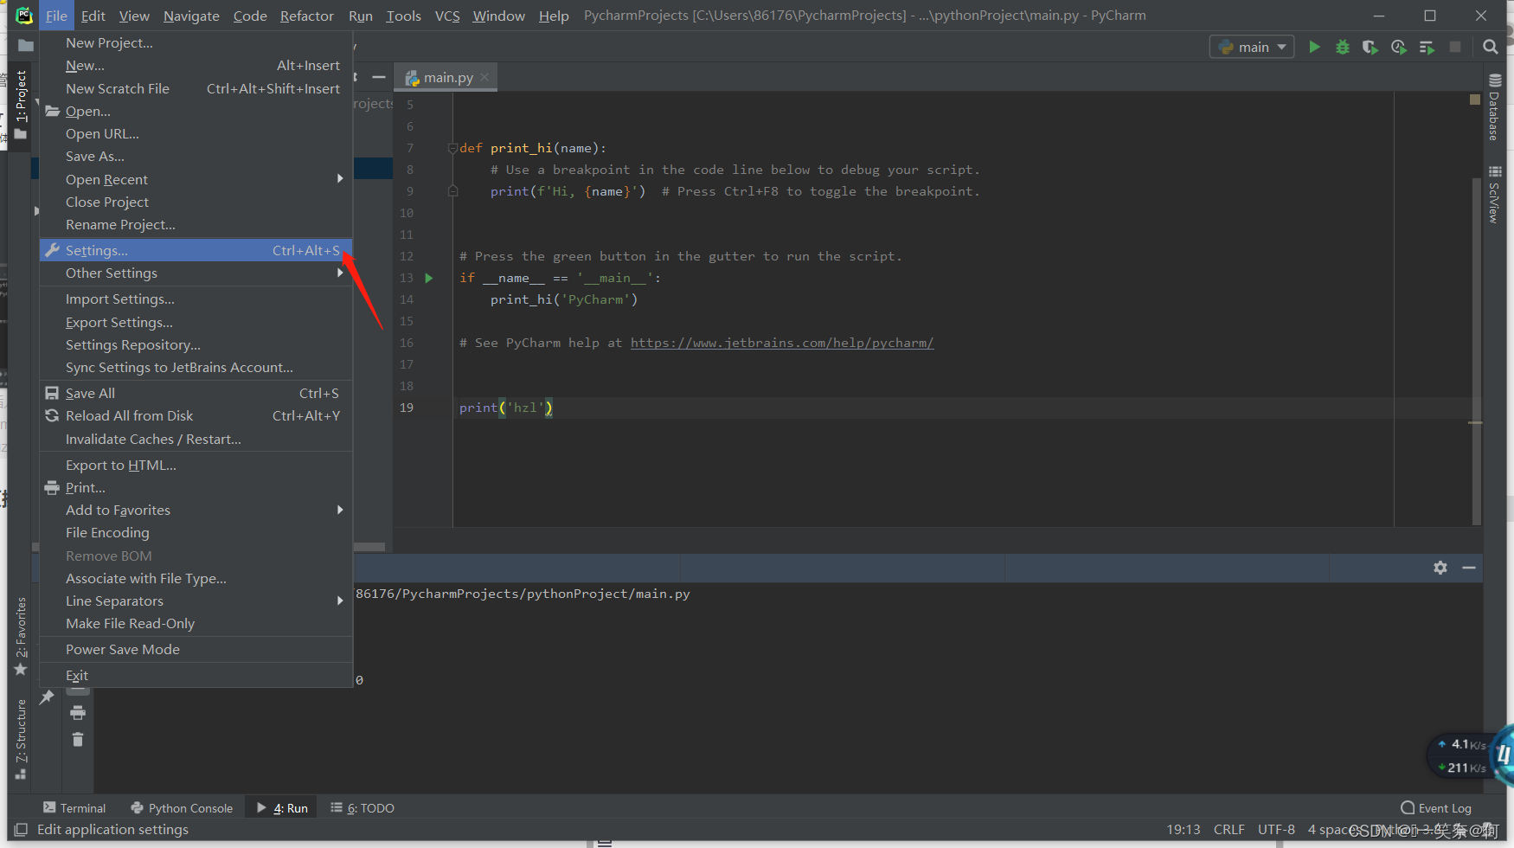The image size is (1514, 848).
Task: Open the Structure side panel
Action: (21, 740)
